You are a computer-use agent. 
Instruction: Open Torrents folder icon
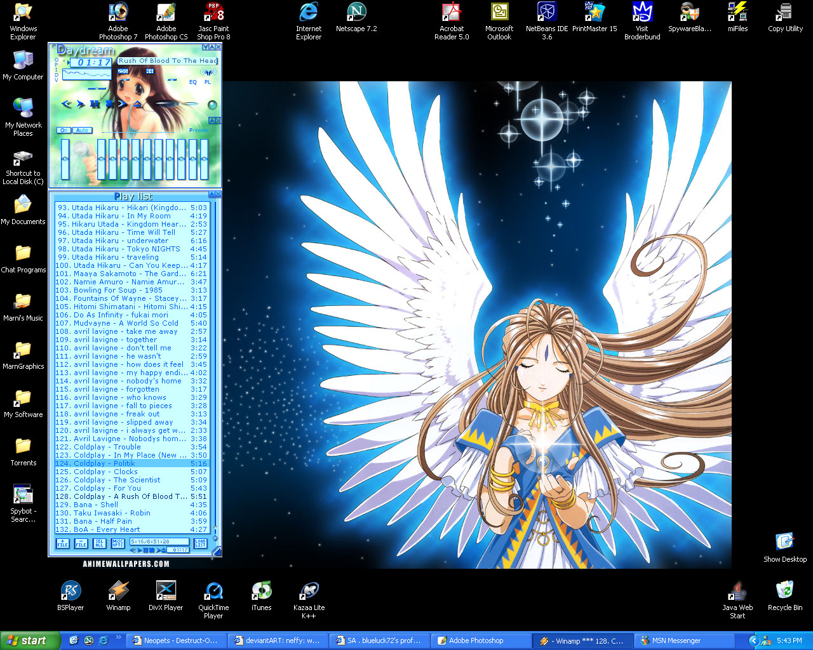pyautogui.click(x=23, y=451)
